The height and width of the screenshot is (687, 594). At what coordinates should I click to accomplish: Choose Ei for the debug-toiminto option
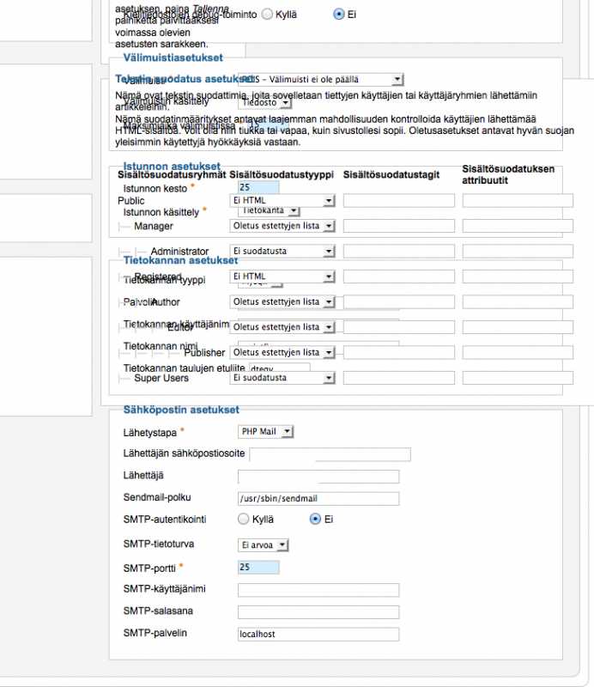click(338, 15)
